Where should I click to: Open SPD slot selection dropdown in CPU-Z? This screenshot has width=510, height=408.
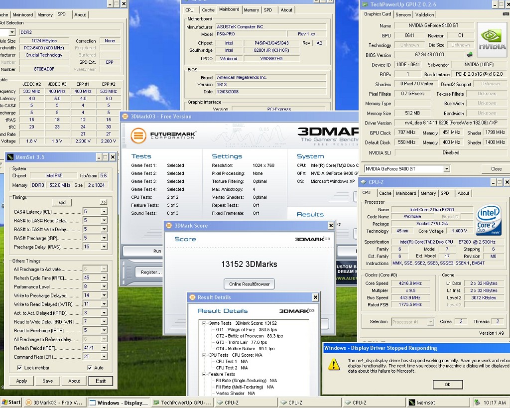pos(12,32)
